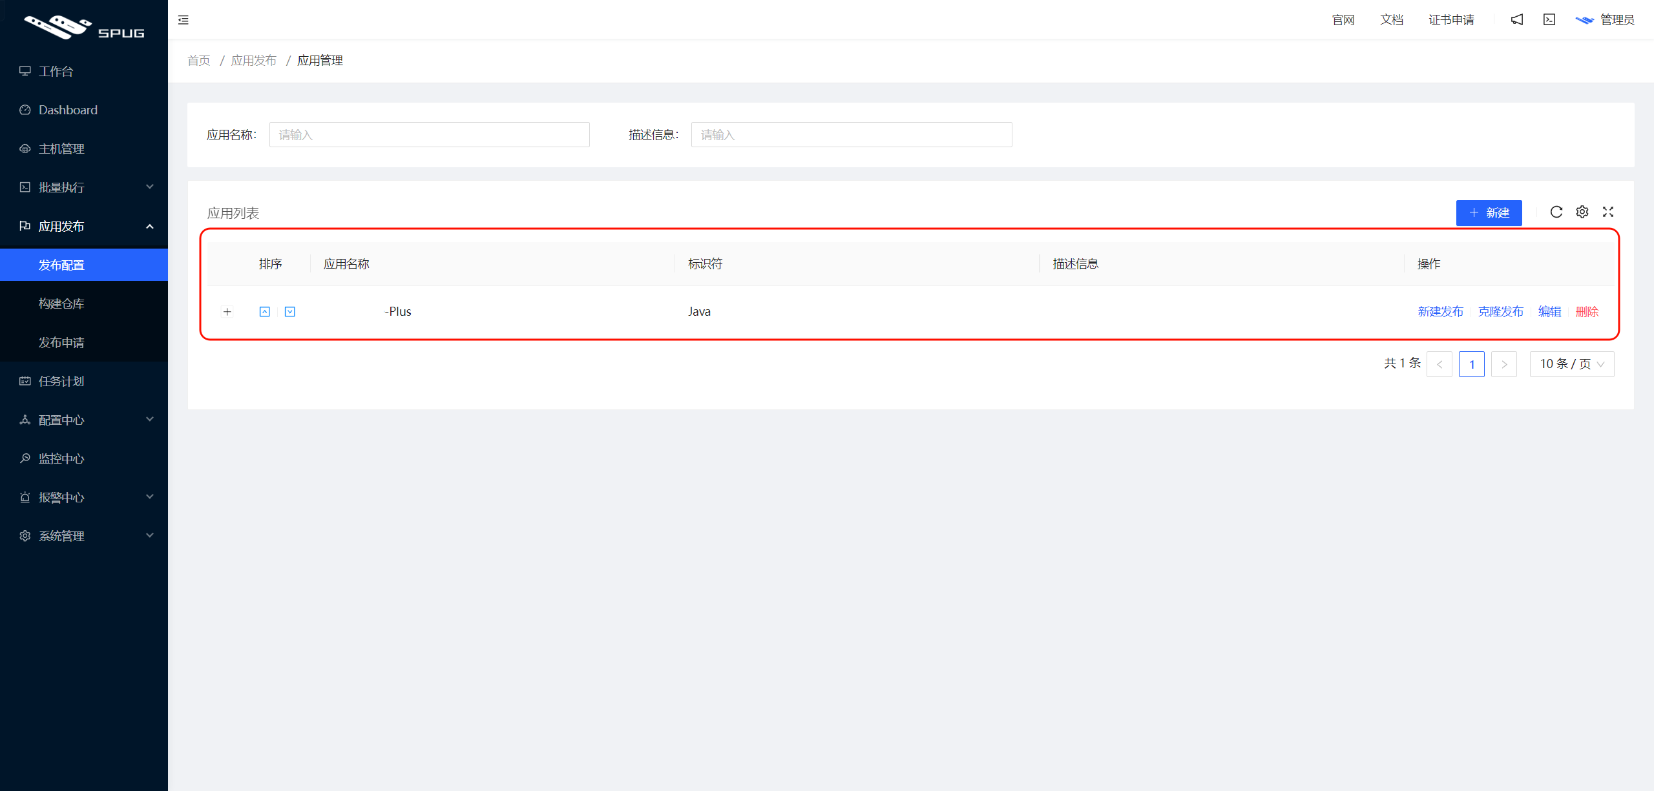Open the 构建仓库 submenu item
The image size is (1654, 791).
(x=61, y=303)
